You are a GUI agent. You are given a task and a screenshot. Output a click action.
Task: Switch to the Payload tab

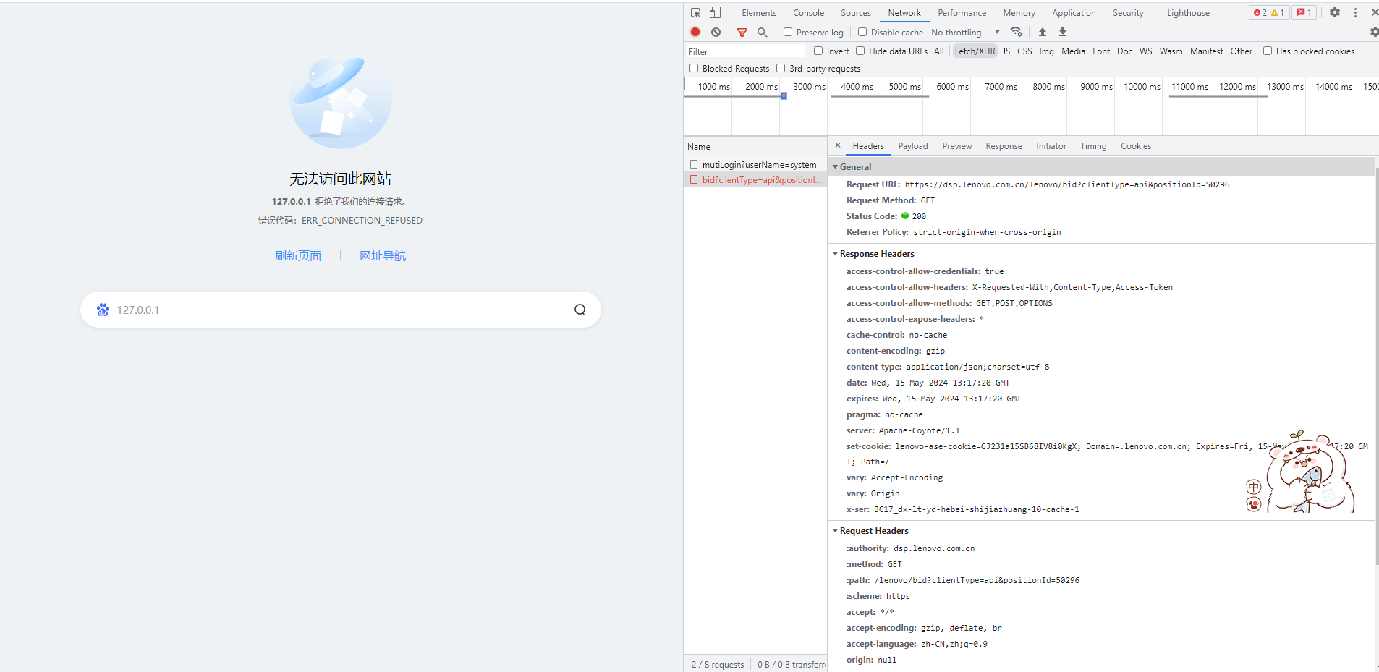click(x=913, y=146)
